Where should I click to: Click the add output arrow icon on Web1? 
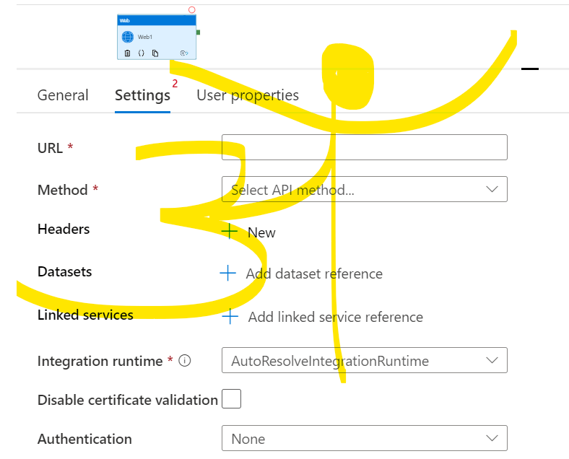click(x=184, y=53)
